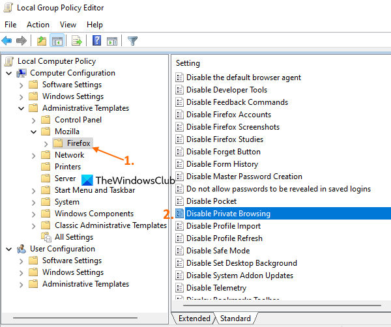Click the Filter funnel toolbar icon
Screen dimensions: 391x327
point(132,40)
